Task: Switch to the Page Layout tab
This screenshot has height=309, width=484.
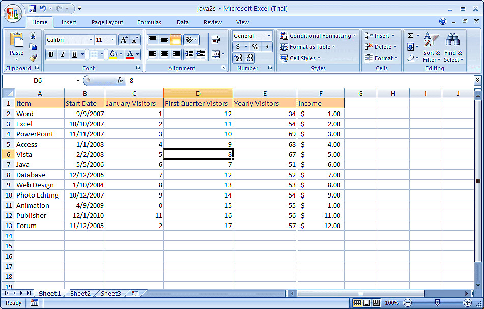Action: [x=107, y=22]
